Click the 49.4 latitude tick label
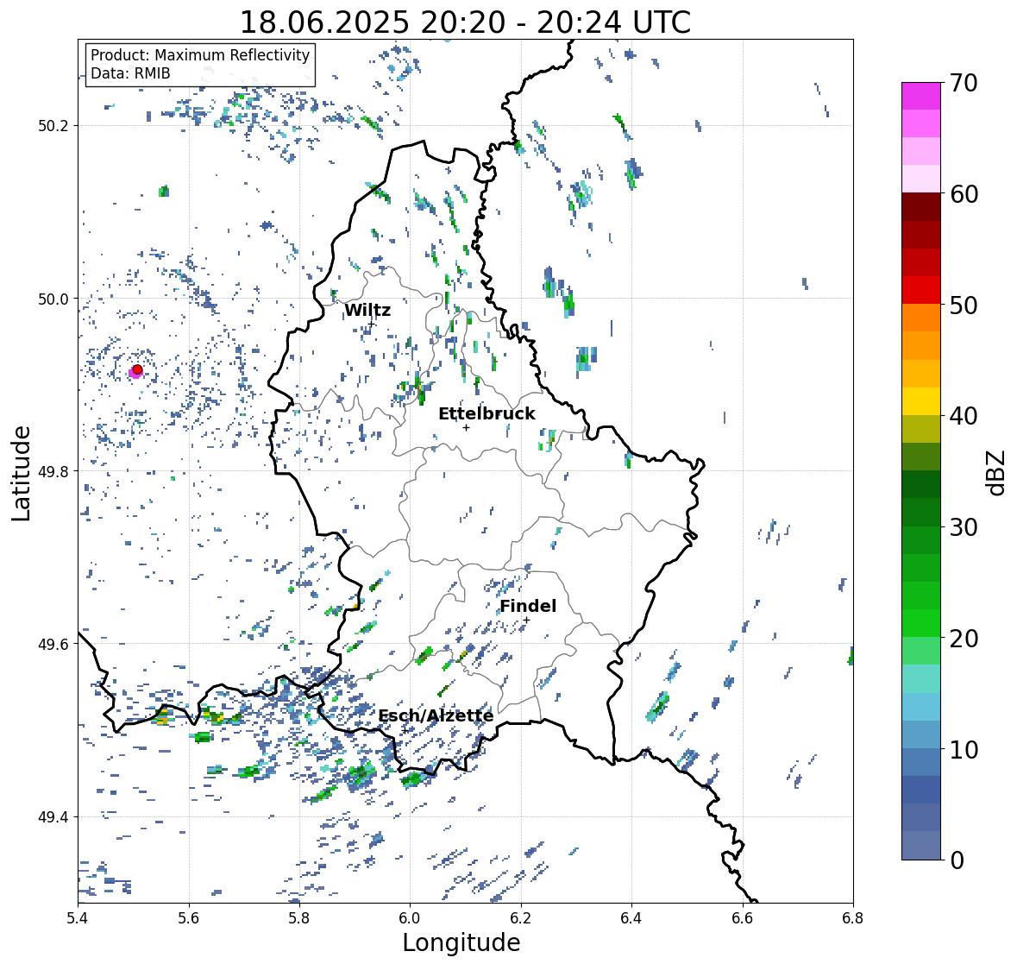The image size is (1017, 964). coord(53,817)
